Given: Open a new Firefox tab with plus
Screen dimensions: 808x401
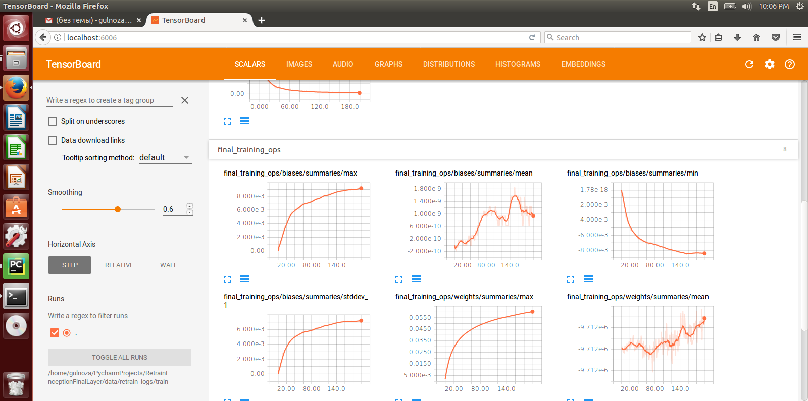Looking at the screenshot, I should (262, 20).
